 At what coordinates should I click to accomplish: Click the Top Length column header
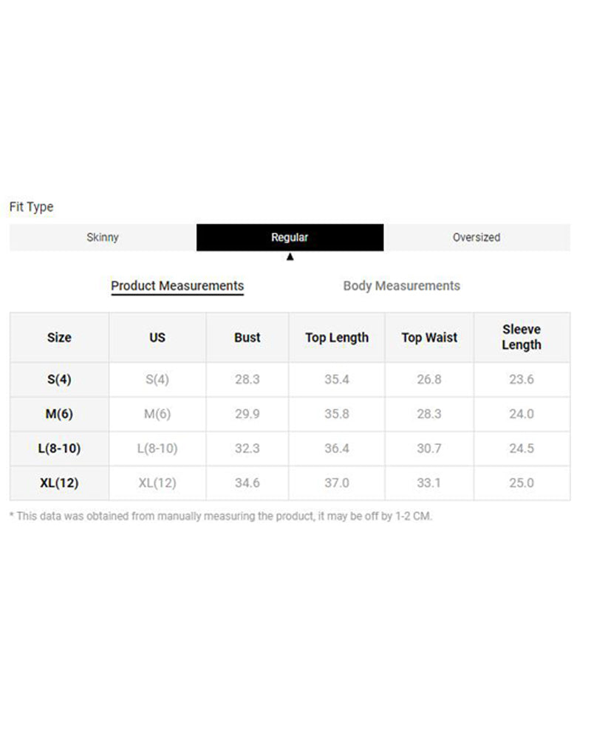[x=337, y=338]
